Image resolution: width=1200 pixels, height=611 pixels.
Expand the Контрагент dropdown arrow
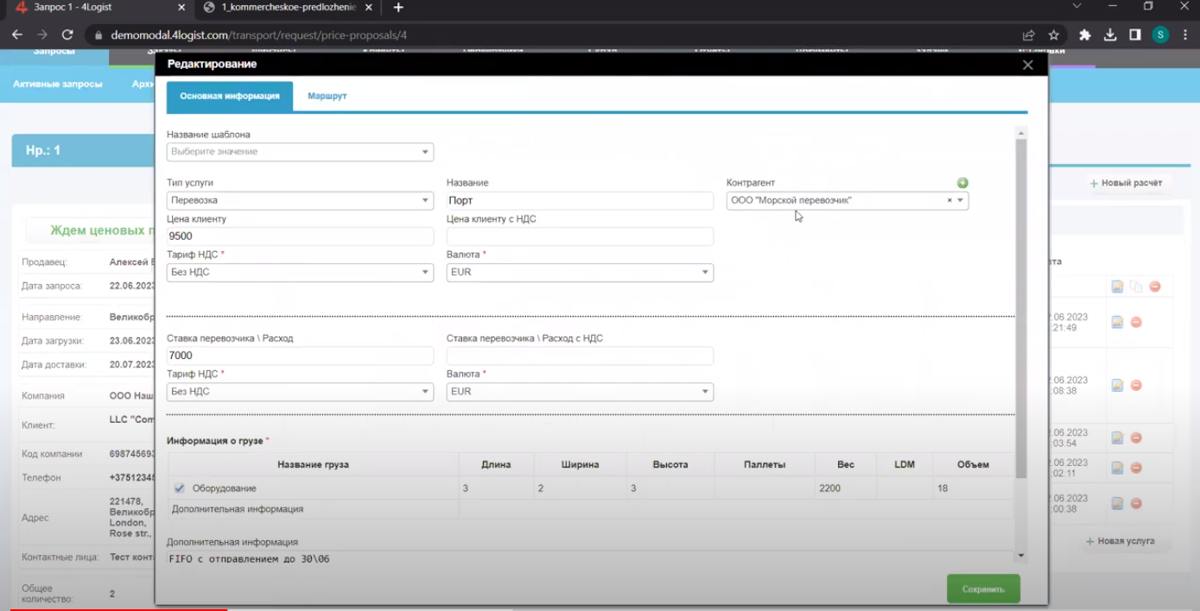[960, 200]
